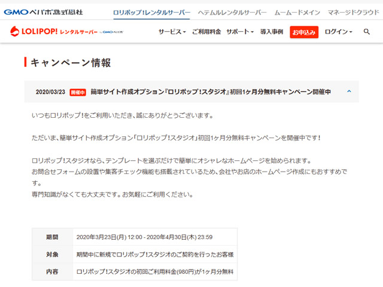Click the キャンペーン情報 page heading
The image size is (383, 287).
(x=71, y=62)
